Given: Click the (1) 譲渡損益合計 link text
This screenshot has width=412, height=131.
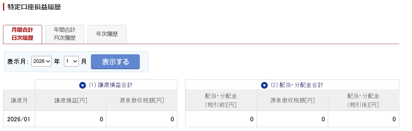Looking at the screenshot, I should tap(110, 85).
